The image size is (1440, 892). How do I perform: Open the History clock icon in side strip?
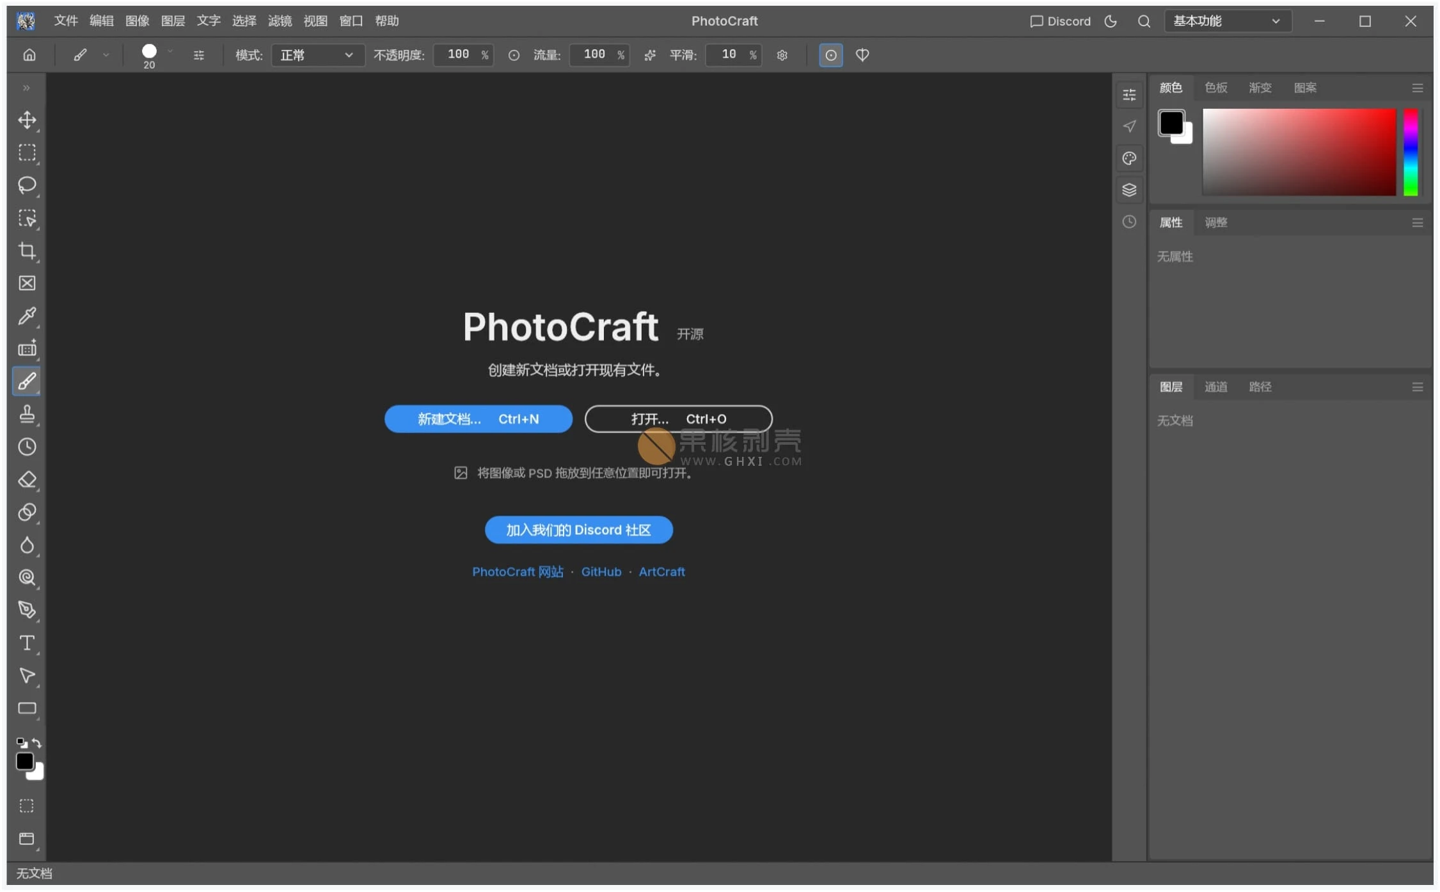[1130, 222]
